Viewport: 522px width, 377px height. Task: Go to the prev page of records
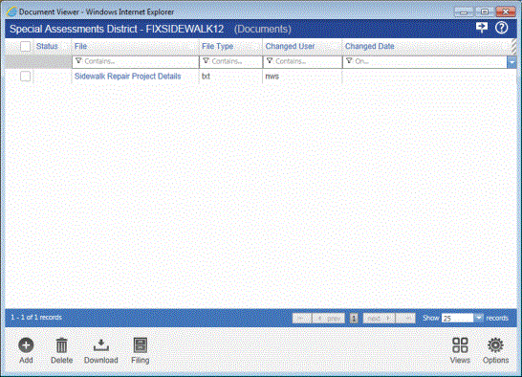[x=329, y=319]
